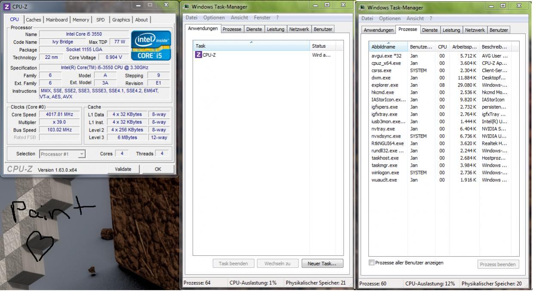Click the Bus Speed value 103.02 MHz
The width and height of the screenshot is (533, 291).
pyautogui.click(x=59, y=130)
